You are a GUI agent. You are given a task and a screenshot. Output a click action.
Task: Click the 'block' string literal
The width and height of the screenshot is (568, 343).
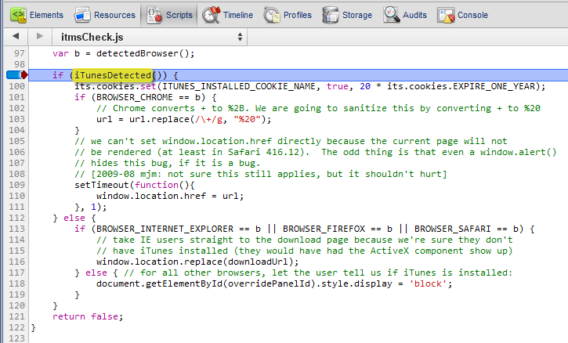[x=428, y=283]
